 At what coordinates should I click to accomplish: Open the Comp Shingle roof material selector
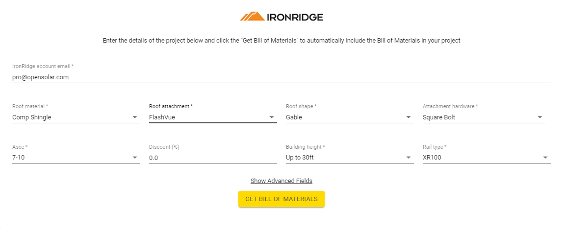tap(76, 117)
